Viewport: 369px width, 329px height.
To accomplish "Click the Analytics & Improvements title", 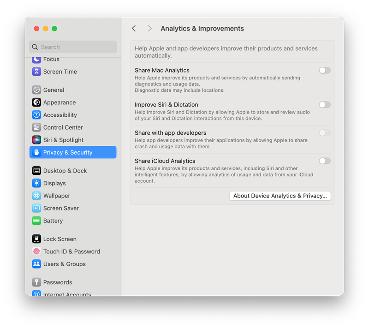I will 202,29.
